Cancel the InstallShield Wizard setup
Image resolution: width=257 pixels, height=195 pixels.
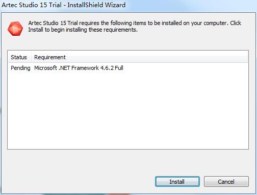pyautogui.click(x=226, y=182)
